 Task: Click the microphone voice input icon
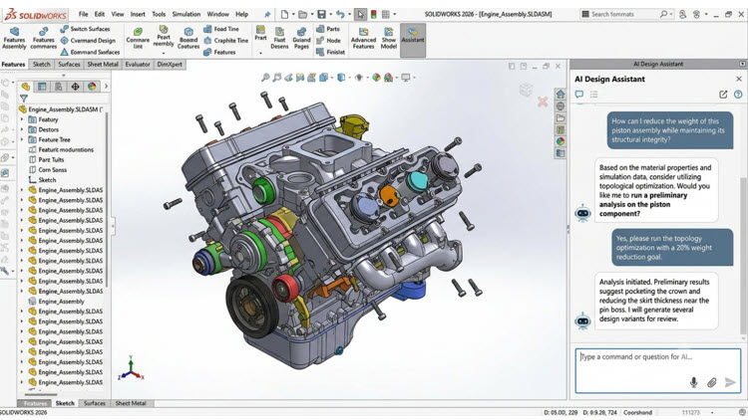[693, 382]
